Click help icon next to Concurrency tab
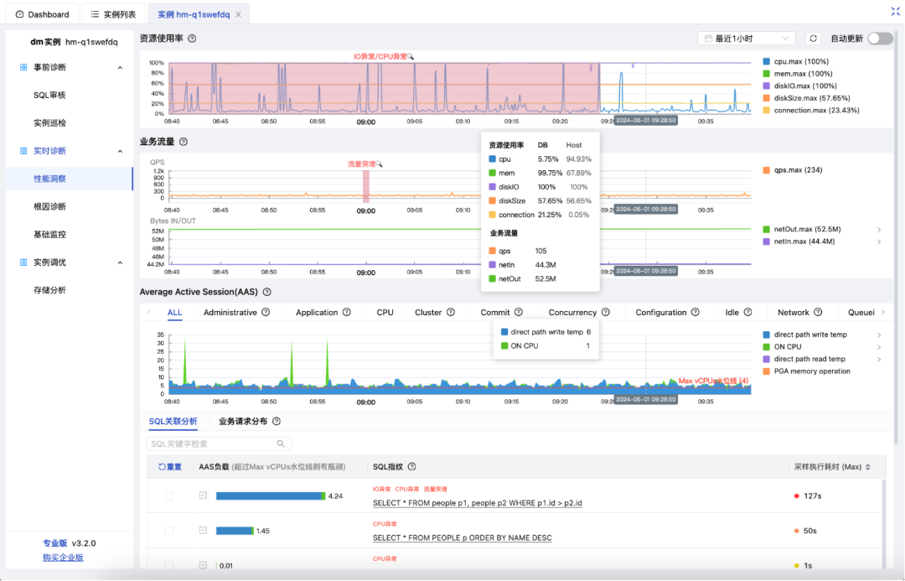The image size is (905, 581). coord(606,312)
